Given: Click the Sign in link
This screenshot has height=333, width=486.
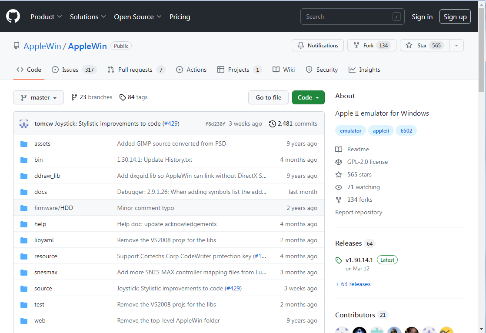Looking at the screenshot, I should [422, 17].
